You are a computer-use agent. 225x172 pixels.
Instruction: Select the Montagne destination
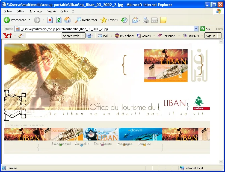tap(125, 144)
